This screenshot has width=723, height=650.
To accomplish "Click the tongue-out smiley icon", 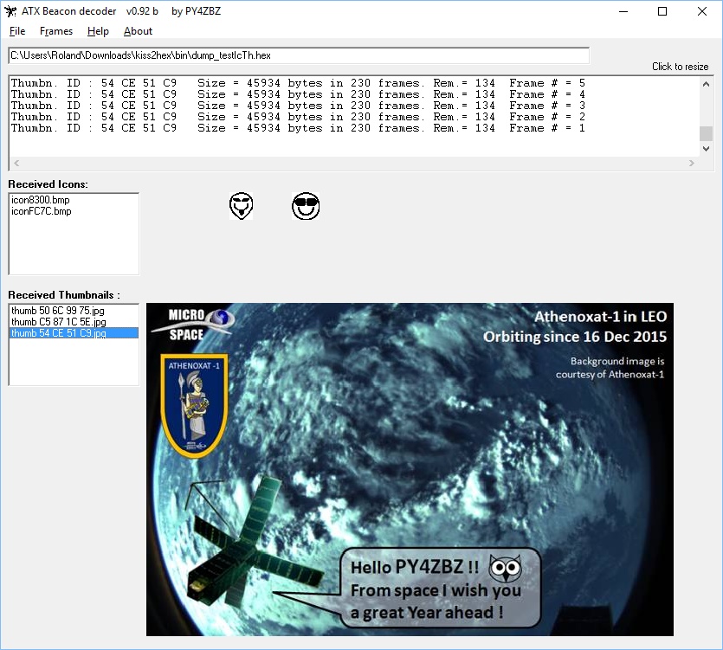I will [x=242, y=206].
